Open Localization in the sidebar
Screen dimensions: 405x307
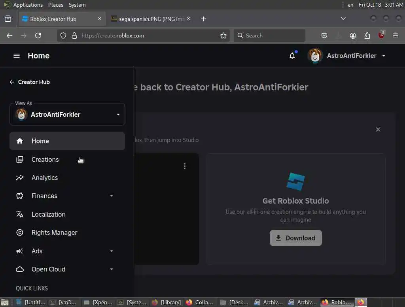(67, 214)
